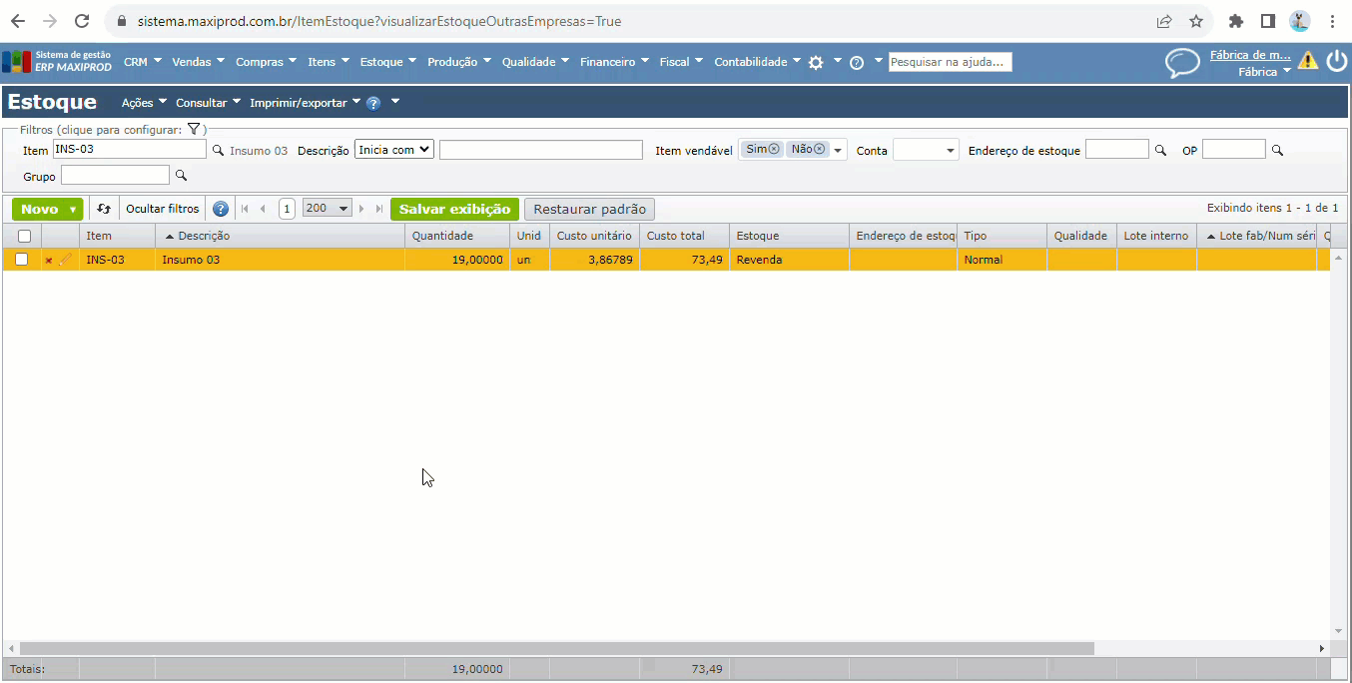View the yellow warning alert icon
The height and width of the screenshot is (683, 1352).
(x=1308, y=61)
